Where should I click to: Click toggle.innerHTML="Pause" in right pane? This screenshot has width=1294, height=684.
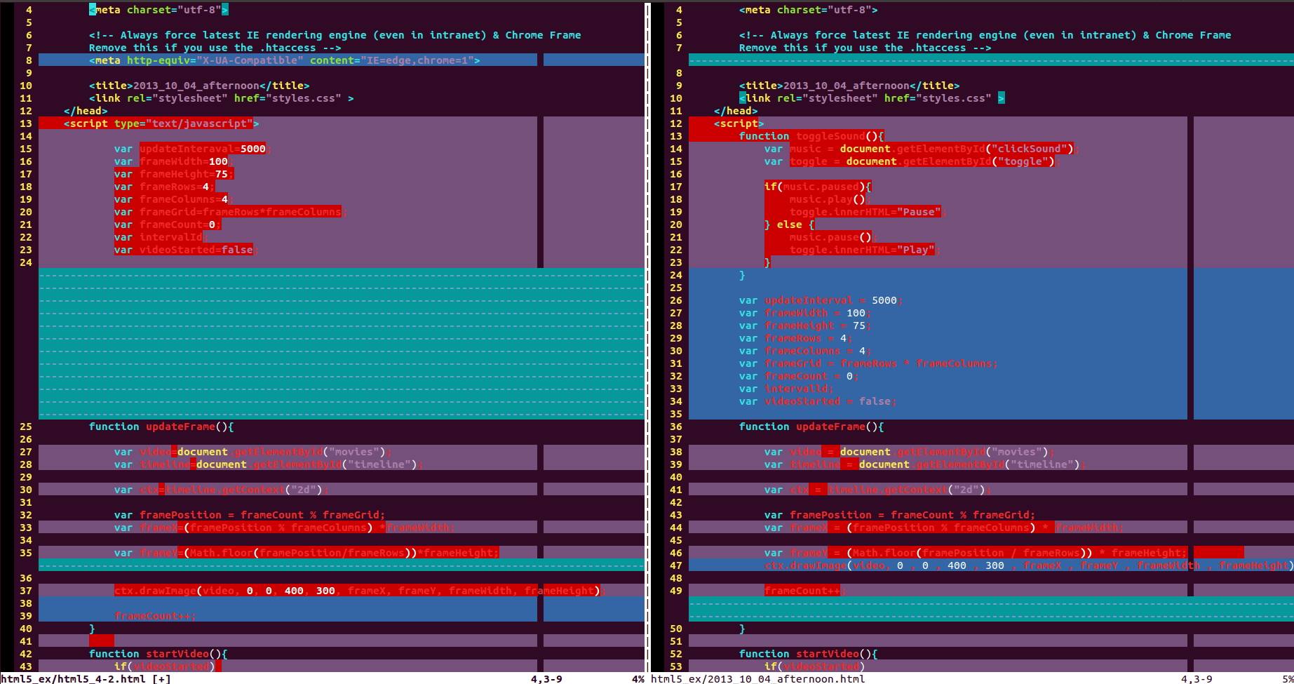pos(868,212)
